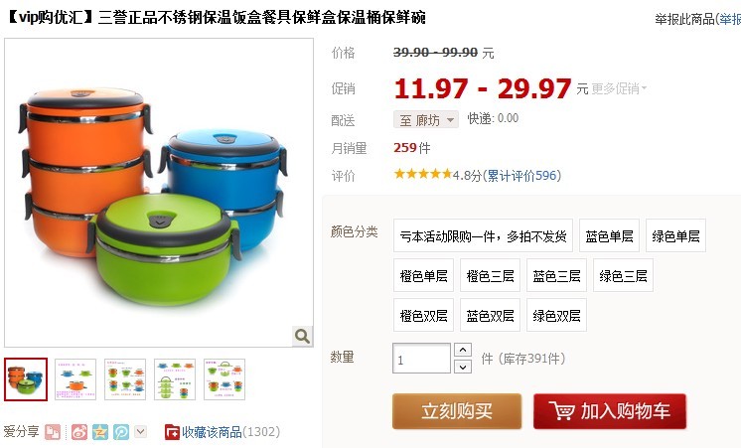Decrease quantity with the down arrow
This screenshot has width=741, height=448.
coord(463,367)
